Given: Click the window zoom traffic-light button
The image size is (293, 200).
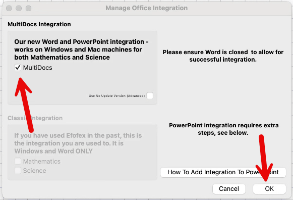Looking at the screenshot, I should [x=28, y=8].
